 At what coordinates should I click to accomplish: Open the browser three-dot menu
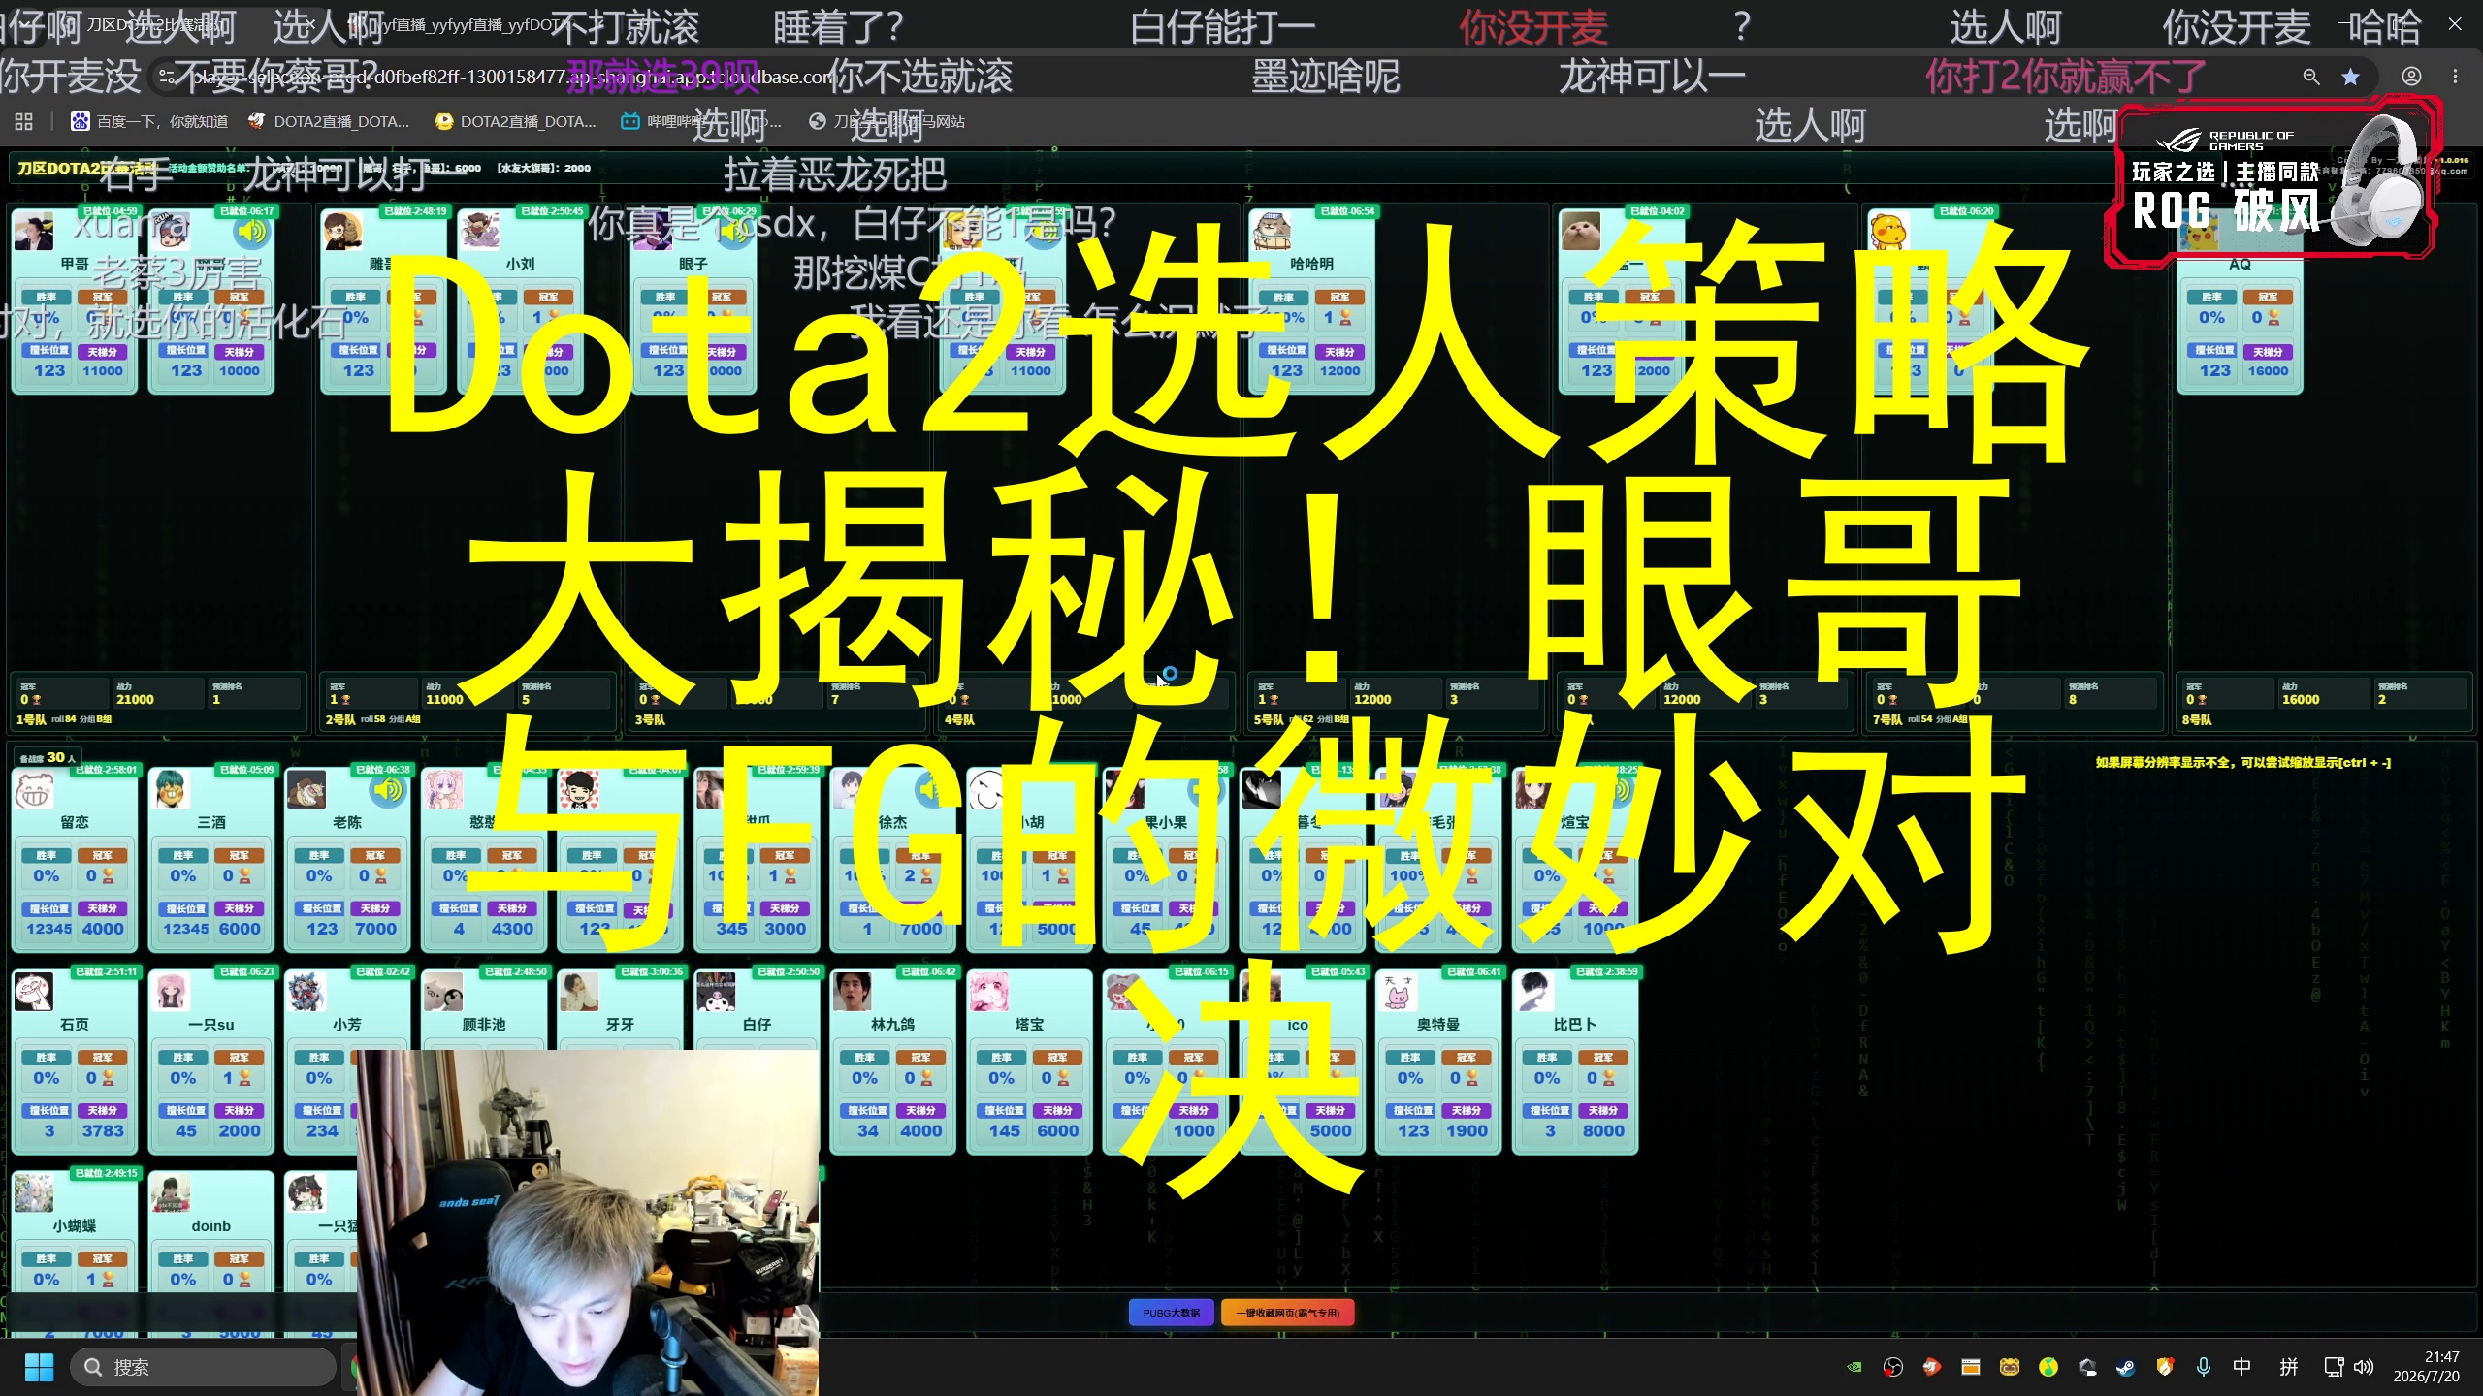[x=2455, y=77]
